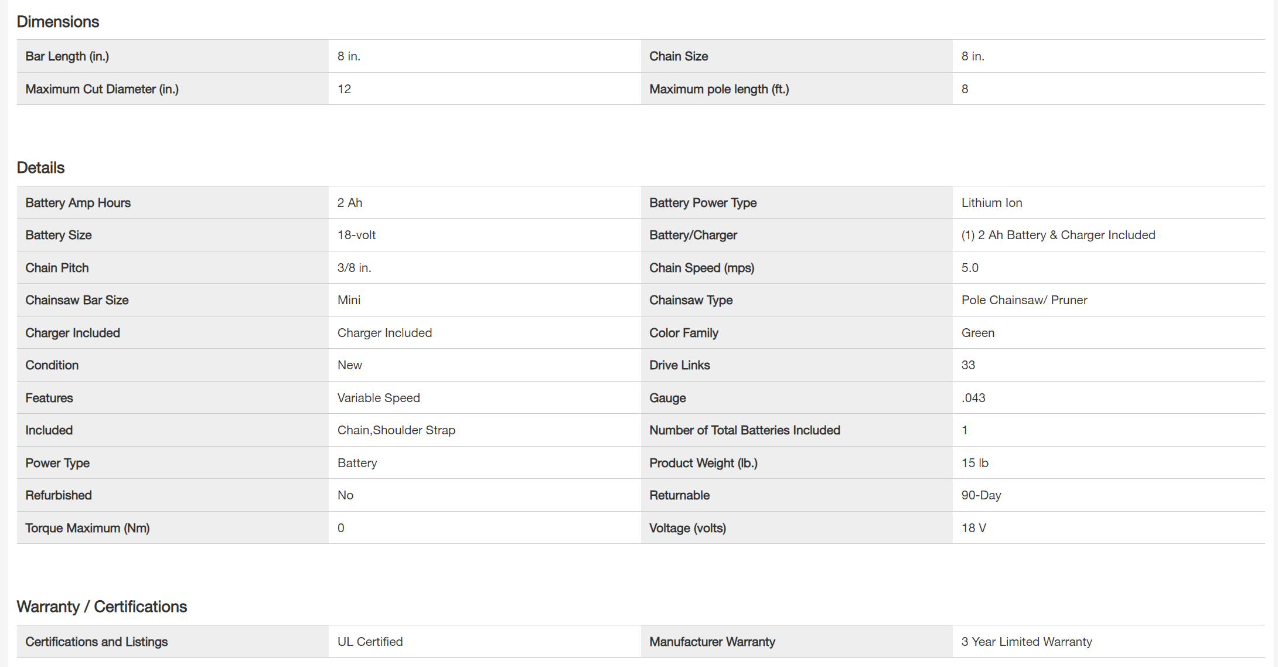The image size is (1278, 667).
Task: Select the Pole Chainsaw/ Pruner value
Action: 1024,300
